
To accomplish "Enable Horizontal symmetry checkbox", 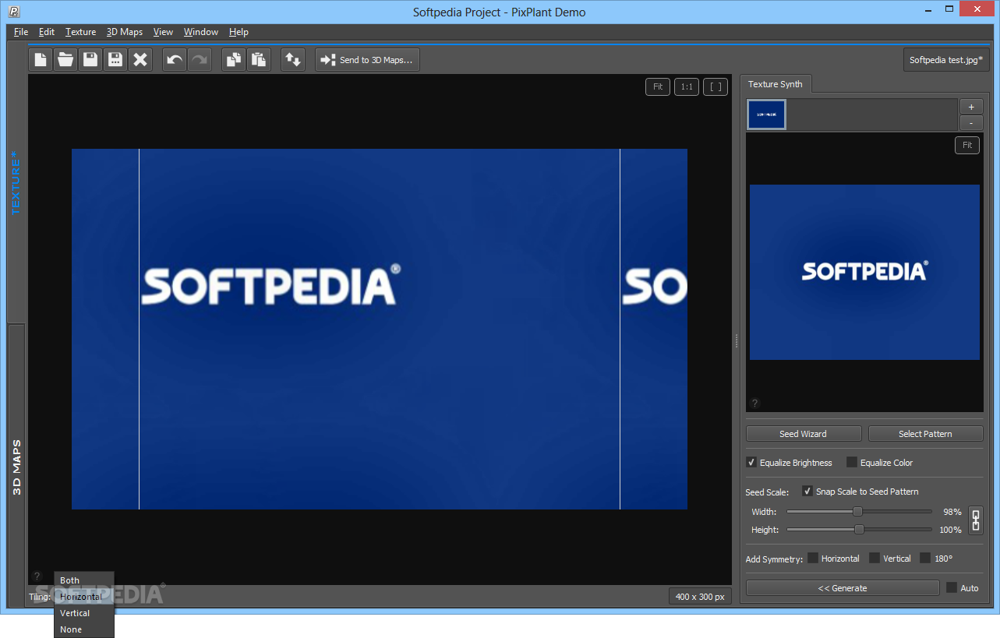I will (813, 558).
